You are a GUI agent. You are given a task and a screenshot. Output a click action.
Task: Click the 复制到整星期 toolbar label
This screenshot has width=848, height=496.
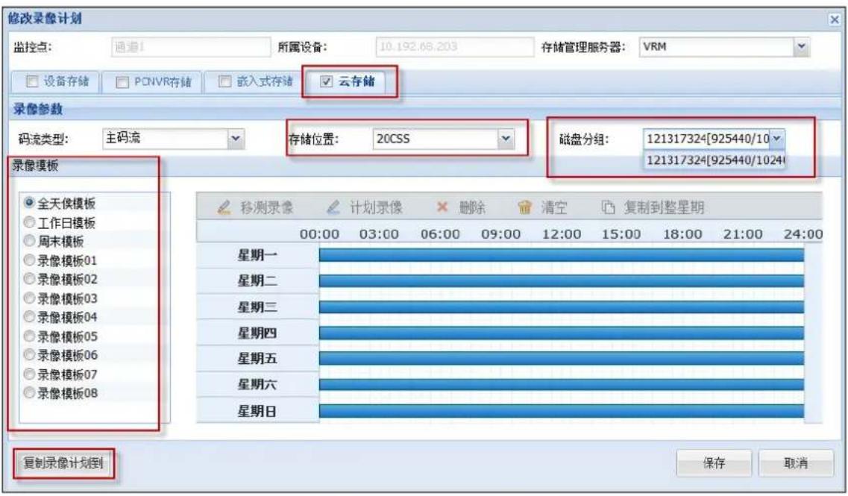(x=664, y=207)
